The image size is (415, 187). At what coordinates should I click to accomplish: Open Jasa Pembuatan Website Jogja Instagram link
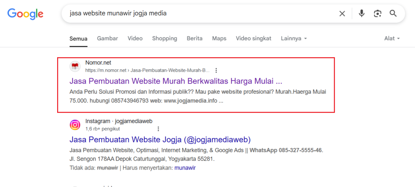click(x=160, y=140)
